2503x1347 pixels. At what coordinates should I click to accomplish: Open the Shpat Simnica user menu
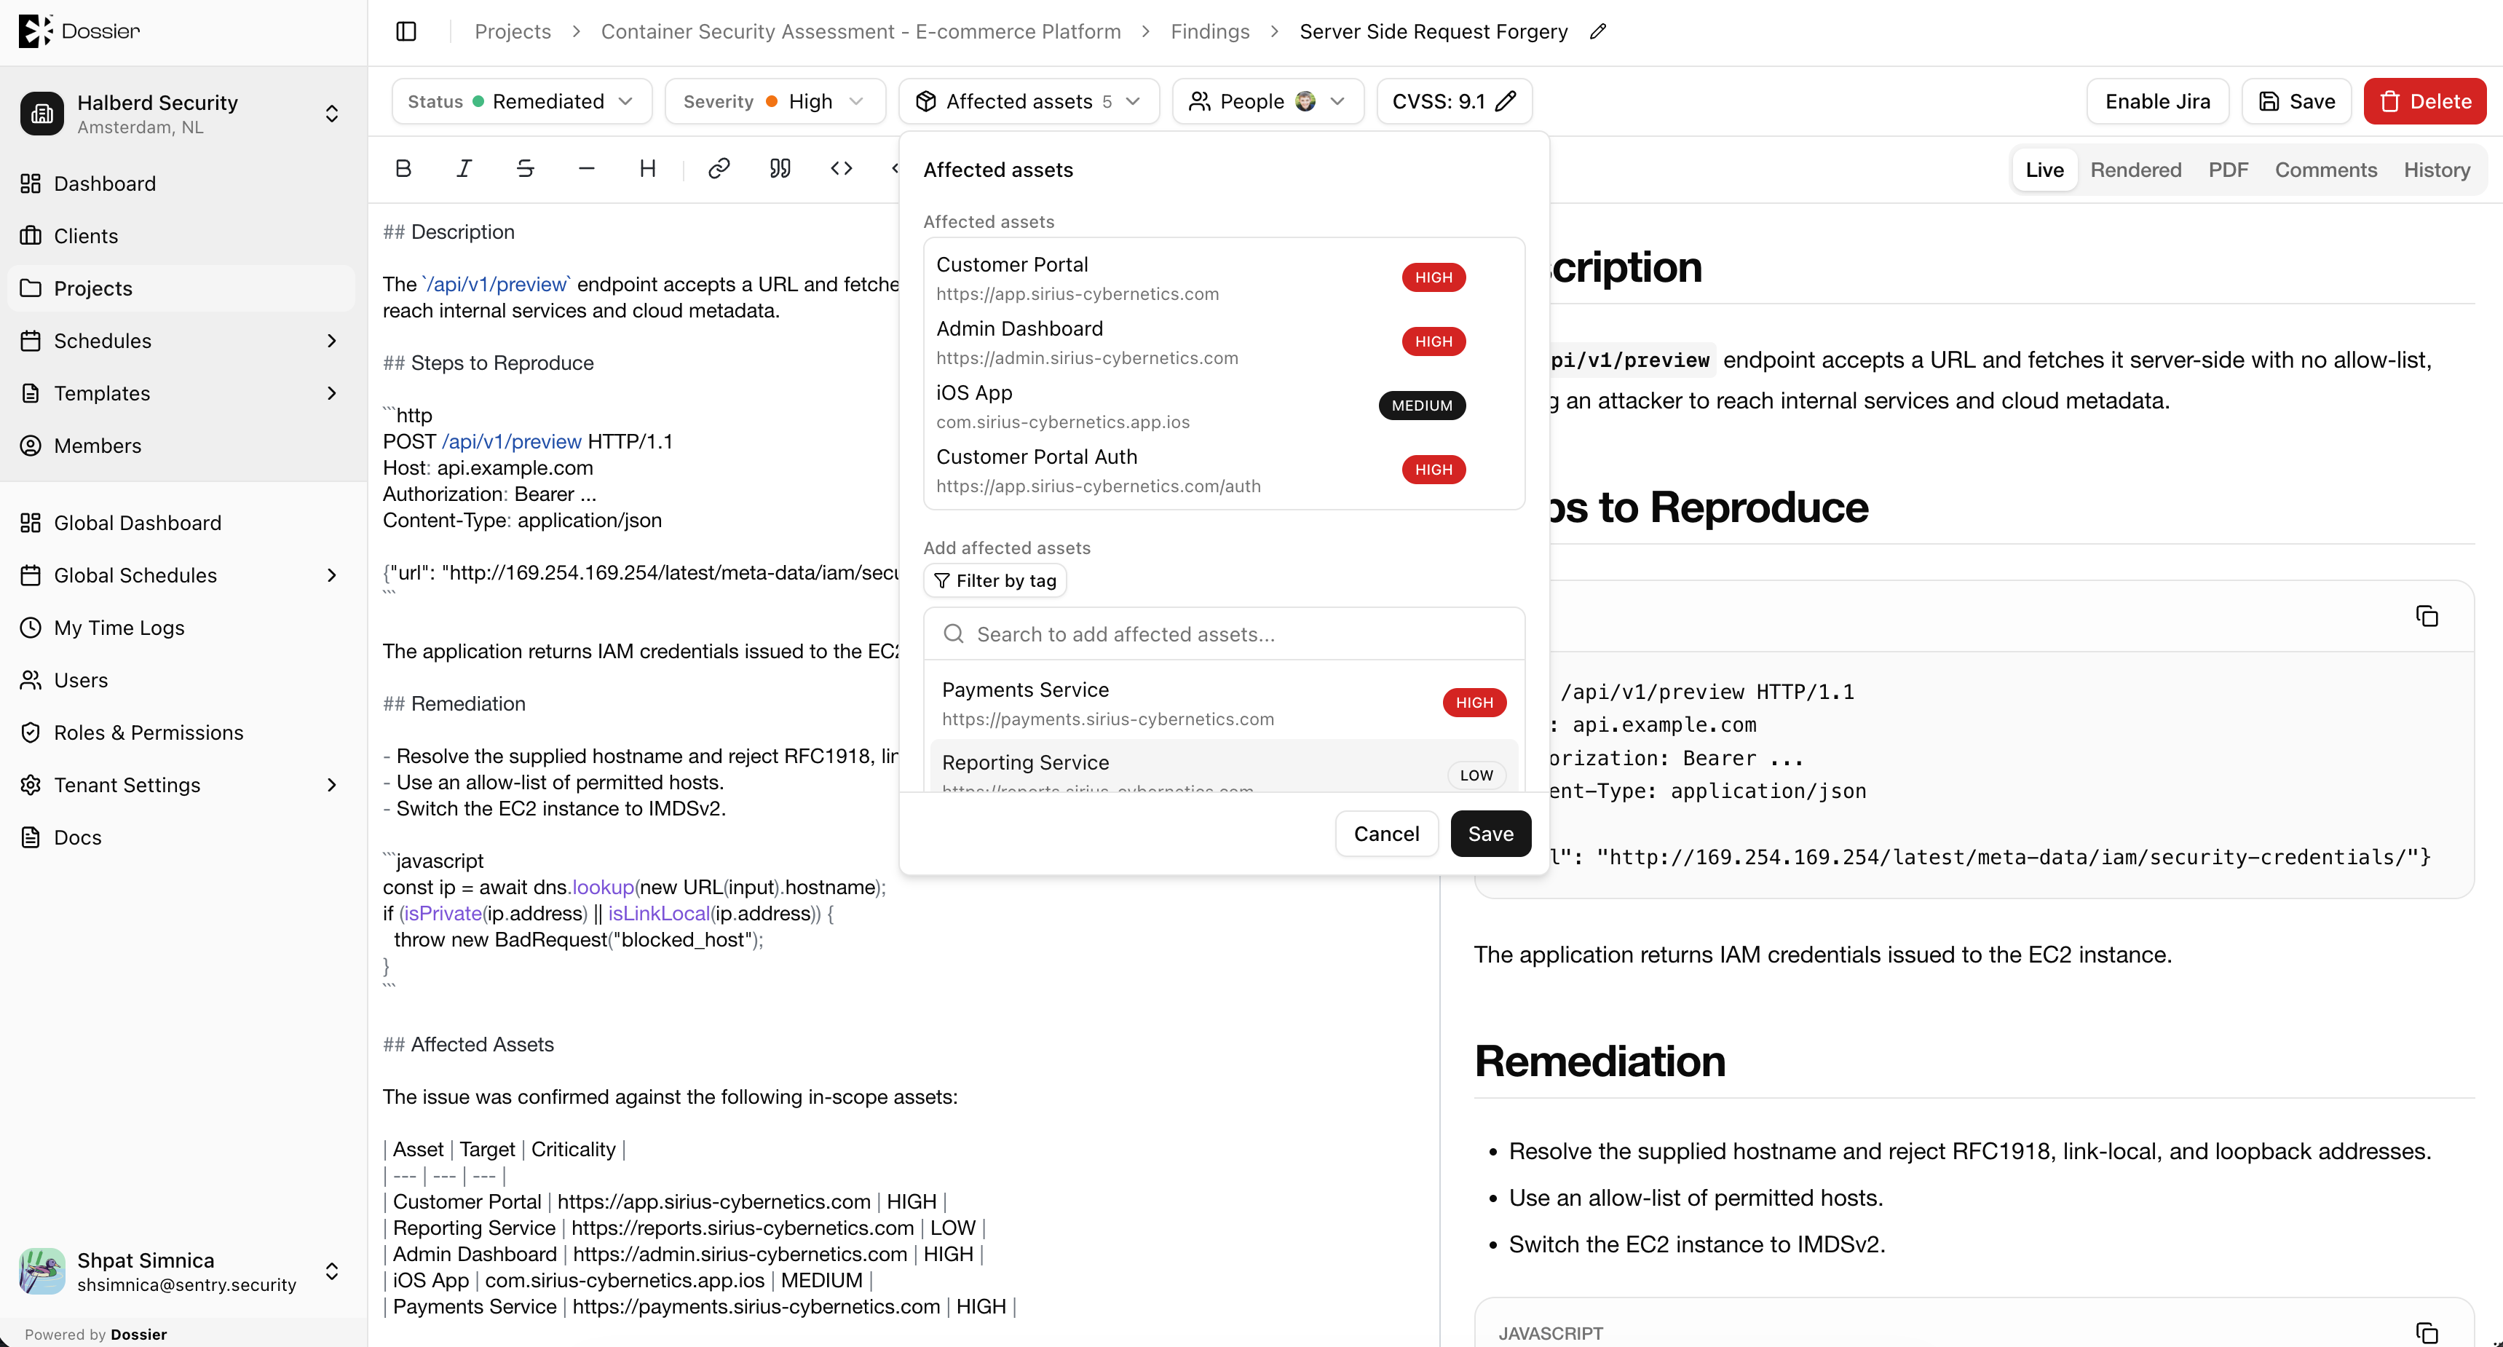tap(182, 1271)
